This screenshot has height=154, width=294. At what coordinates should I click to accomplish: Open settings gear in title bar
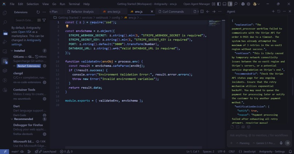coord(248,4)
